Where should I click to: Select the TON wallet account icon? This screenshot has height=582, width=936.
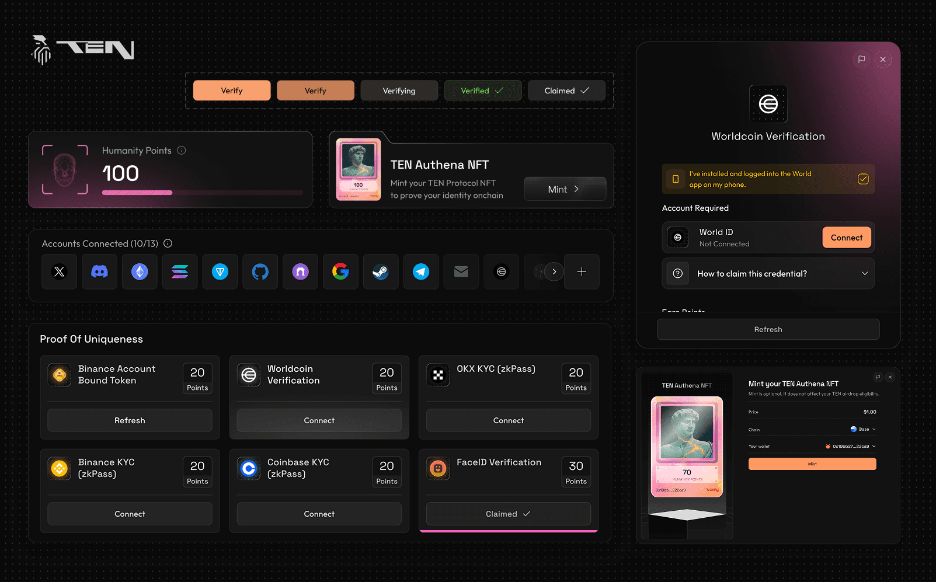tap(220, 271)
